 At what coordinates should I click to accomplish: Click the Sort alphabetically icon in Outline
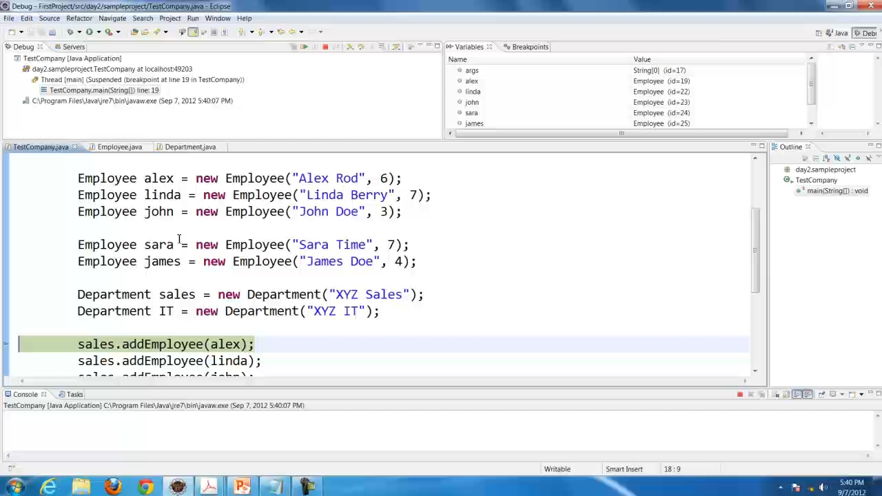(x=826, y=158)
